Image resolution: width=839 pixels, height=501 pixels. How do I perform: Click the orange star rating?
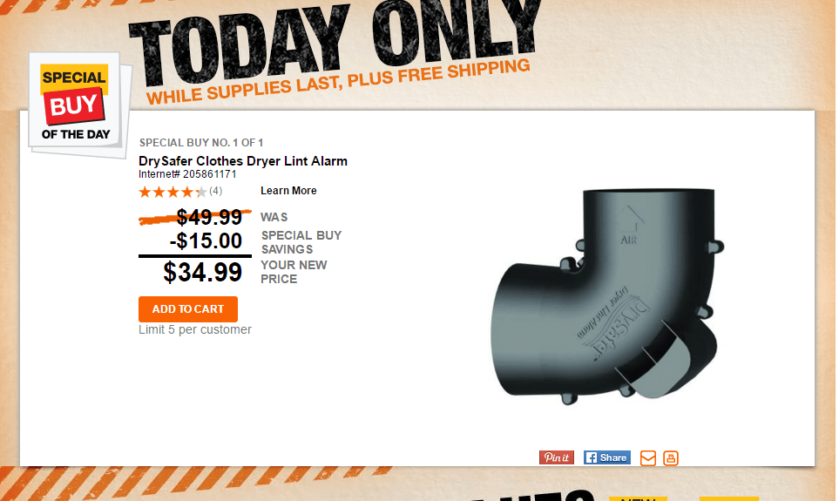(173, 192)
